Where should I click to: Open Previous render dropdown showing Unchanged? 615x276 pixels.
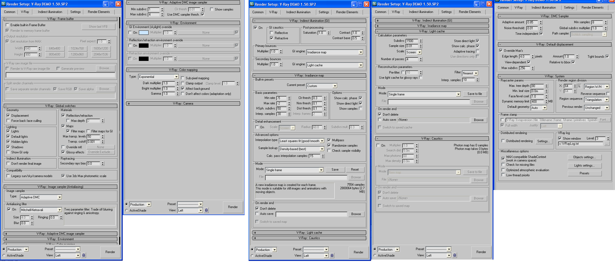[597, 108]
